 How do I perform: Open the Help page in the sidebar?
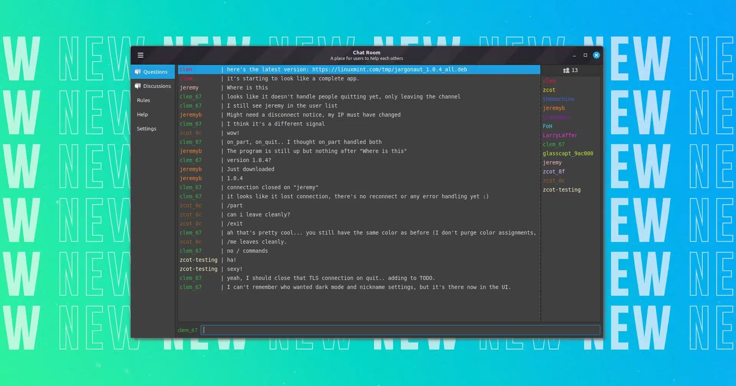pos(142,114)
